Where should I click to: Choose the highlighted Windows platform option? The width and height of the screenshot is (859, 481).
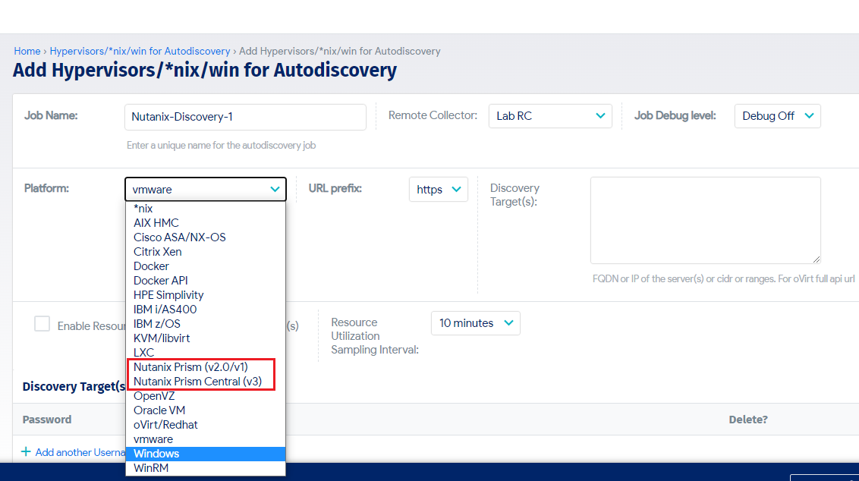206,454
